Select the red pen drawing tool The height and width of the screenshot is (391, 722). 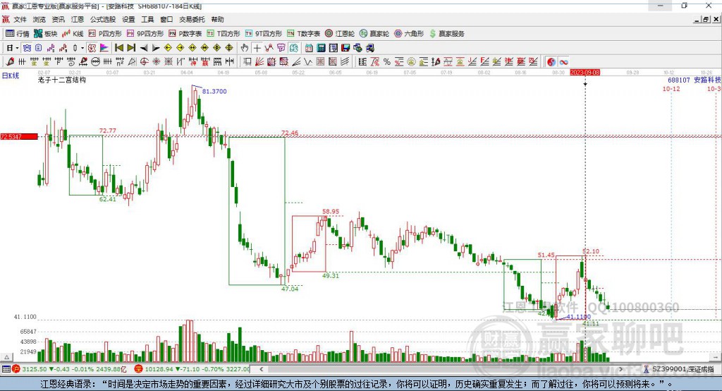pyautogui.click(x=10, y=62)
